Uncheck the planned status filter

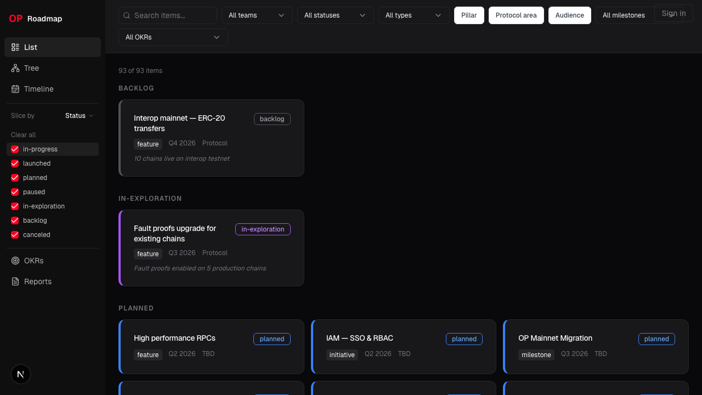click(15, 178)
